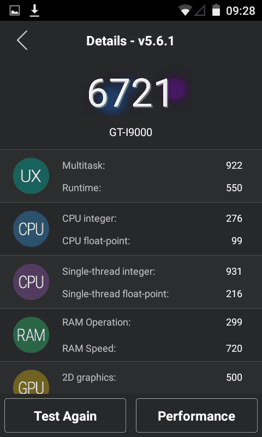
Task: Tap the 2D graphics result row
Action: click(x=152, y=377)
